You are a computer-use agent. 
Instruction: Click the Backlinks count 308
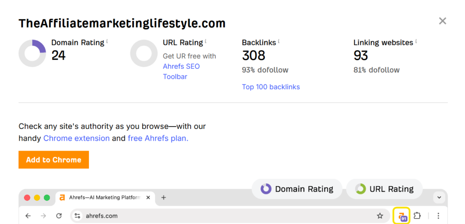(253, 55)
